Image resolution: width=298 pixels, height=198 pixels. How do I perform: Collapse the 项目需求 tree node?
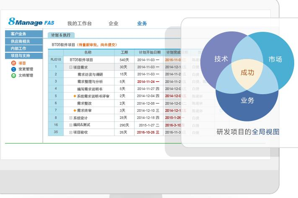[x=71, y=67]
